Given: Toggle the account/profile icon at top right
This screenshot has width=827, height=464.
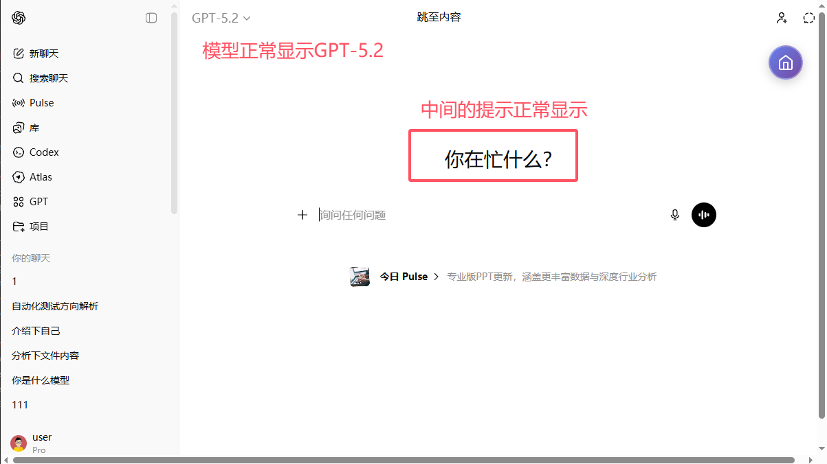Looking at the screenshot, I should click(782, 18).
